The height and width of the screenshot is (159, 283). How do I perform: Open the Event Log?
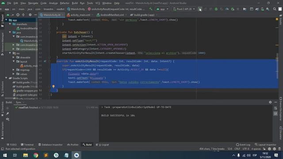pos(243,144)
